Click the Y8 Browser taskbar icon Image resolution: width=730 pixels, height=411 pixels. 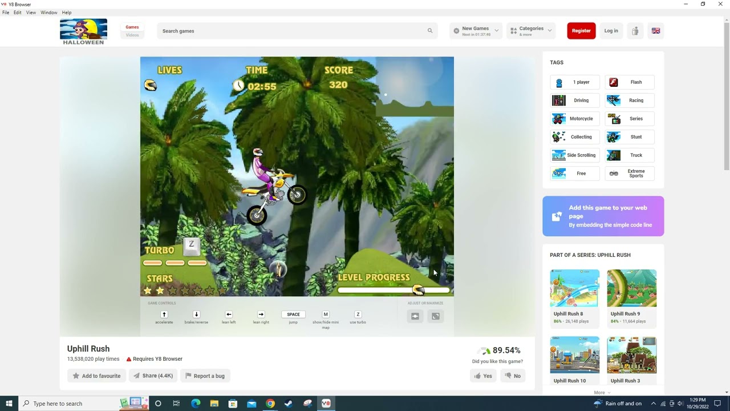326,404
